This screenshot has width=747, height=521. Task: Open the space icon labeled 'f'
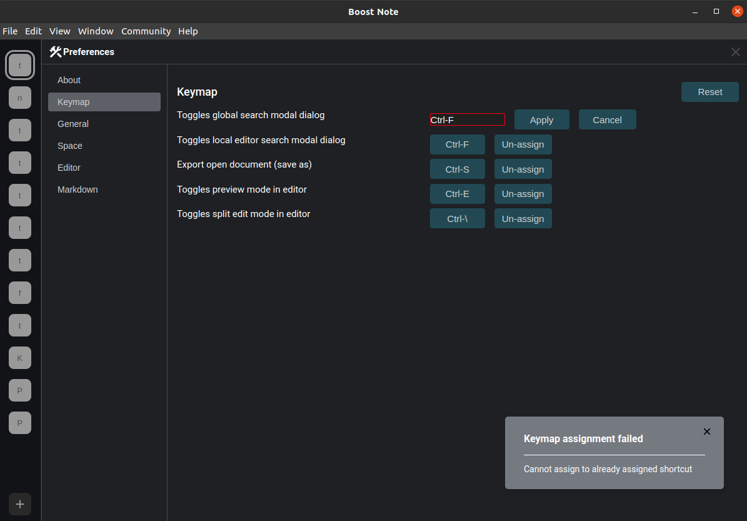[x=19, y=293]
